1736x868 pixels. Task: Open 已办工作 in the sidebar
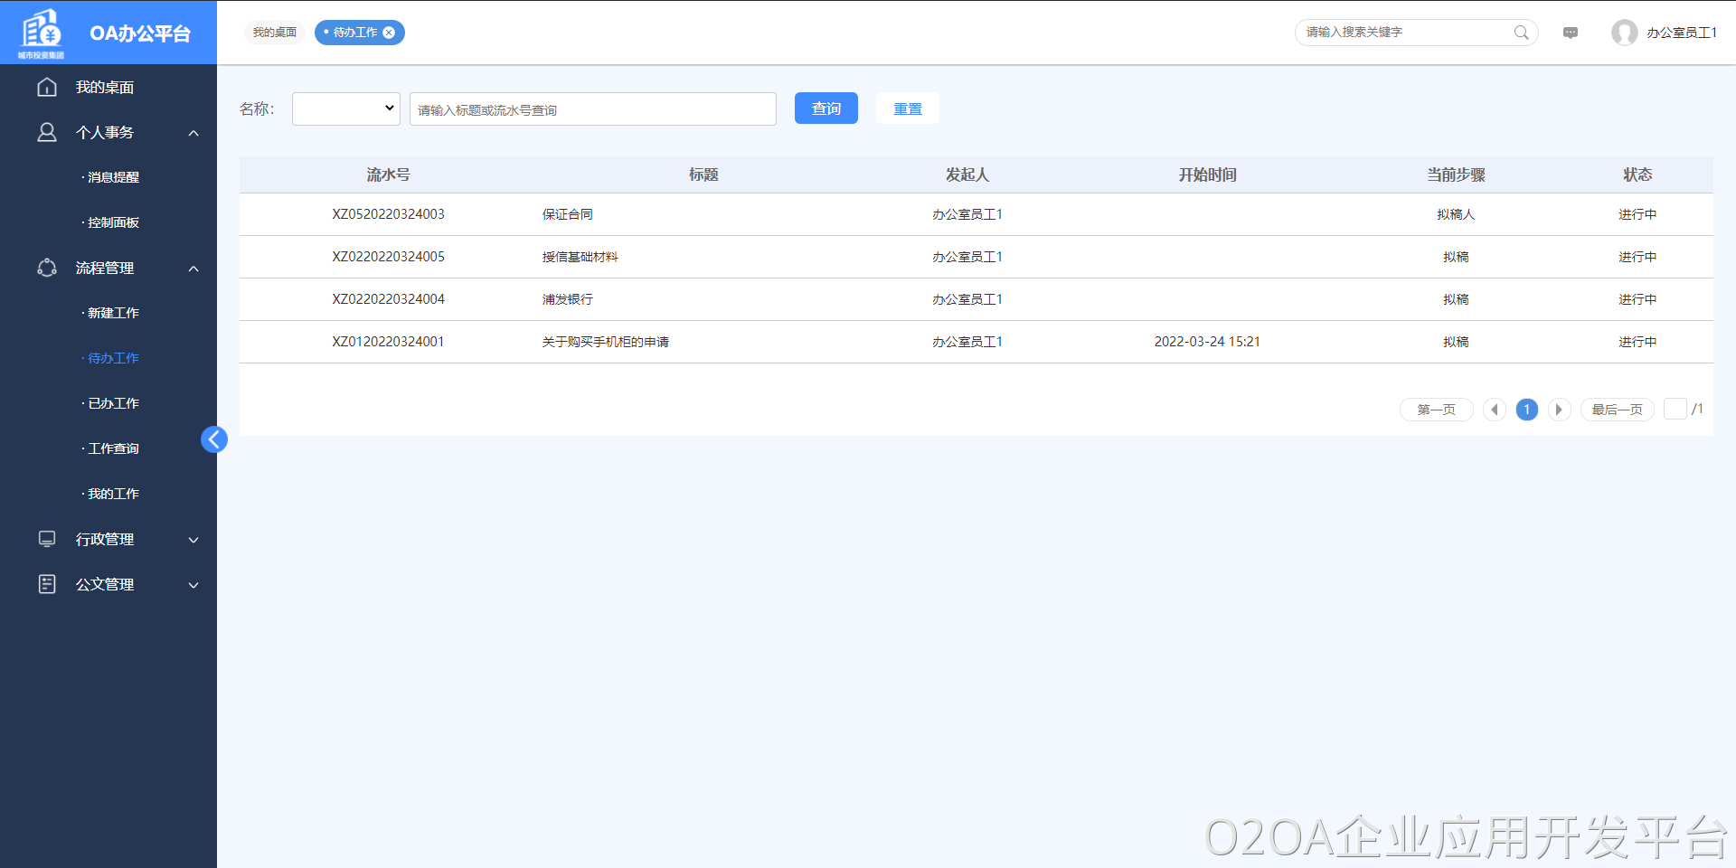[x=113, y=403]
